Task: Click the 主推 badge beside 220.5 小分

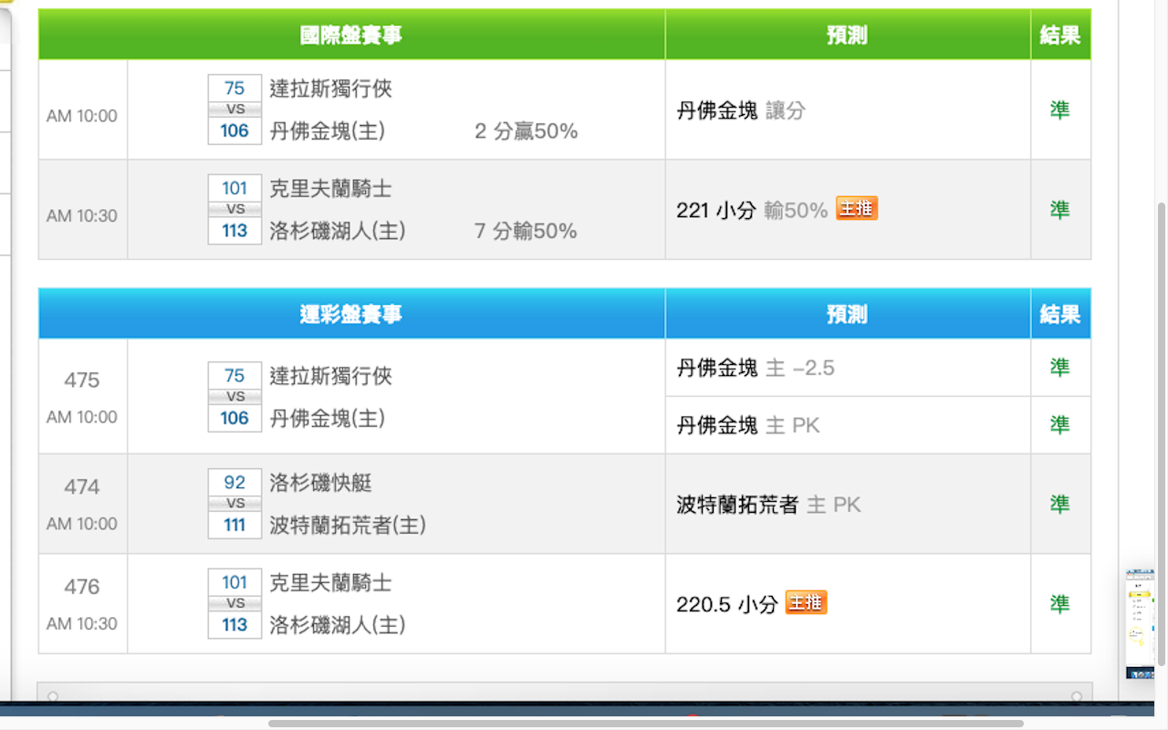Action: pos(806,602)
